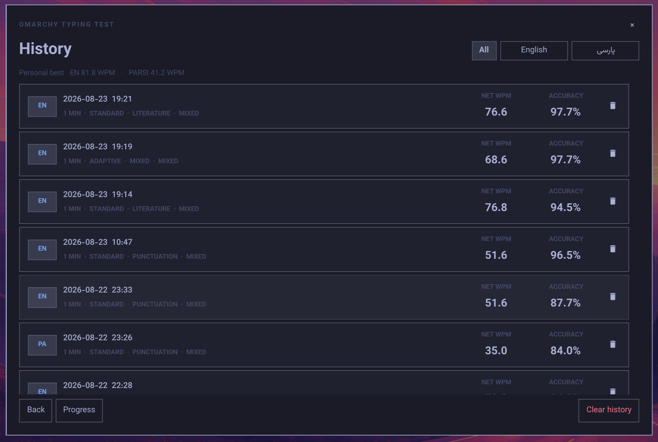The image size is (658, 442).
Task: Select the EN badge of the 19:14 entry
Action: (x=42, y=201)
